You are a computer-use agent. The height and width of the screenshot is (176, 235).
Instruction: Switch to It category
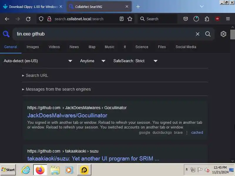pos(125,47)
